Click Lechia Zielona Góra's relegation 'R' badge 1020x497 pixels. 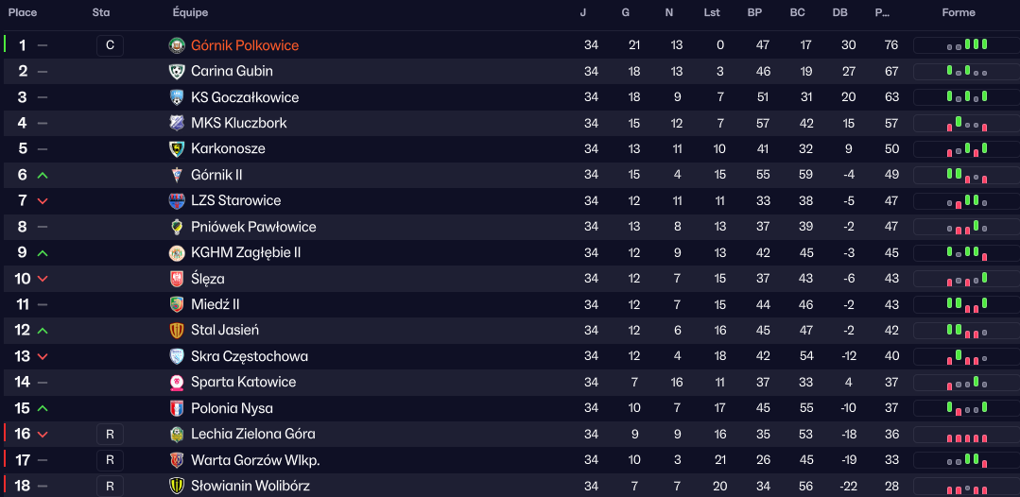pos(110,434)
